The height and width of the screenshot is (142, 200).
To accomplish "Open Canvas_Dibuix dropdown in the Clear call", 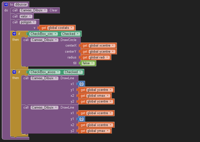I will click(x=33, y=10).
